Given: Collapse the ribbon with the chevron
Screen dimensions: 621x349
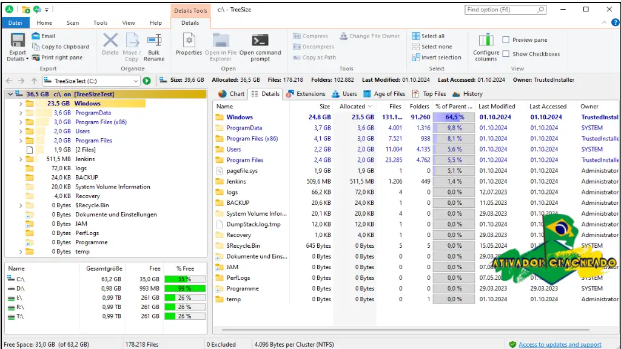Looking at the screenshot, I should [x=604, y=22].
